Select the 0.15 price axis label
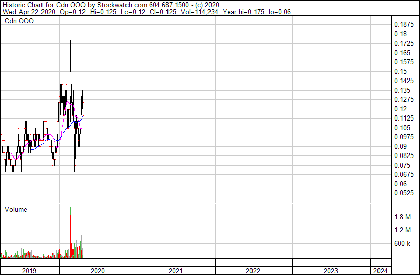 point(401,71)
